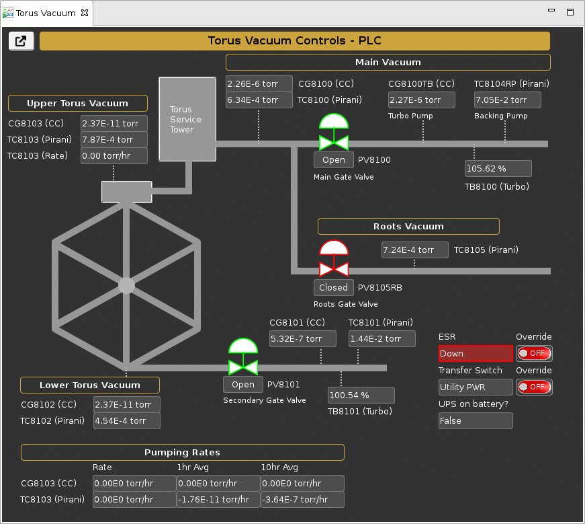Maximize the Torus Vacuum view panel
The image size is (585, 524).
(x=570, y=11)
